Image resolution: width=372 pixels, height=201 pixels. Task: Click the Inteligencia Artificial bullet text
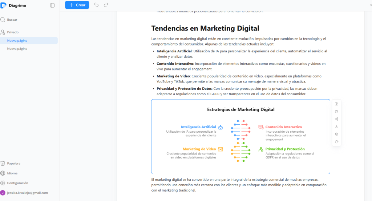(x=242, y=54)
